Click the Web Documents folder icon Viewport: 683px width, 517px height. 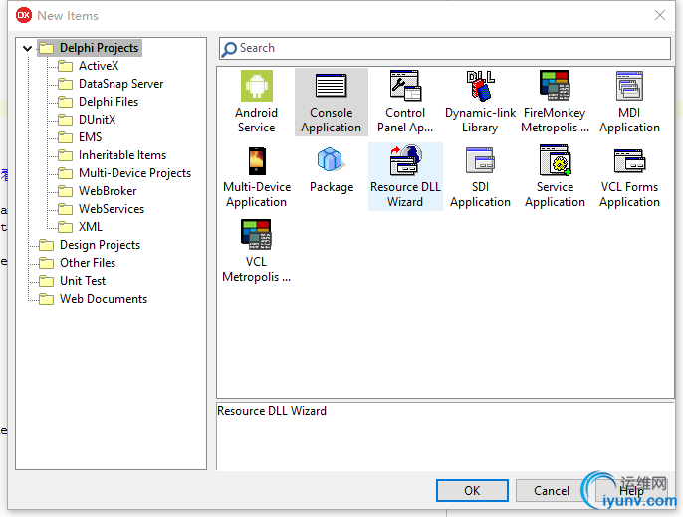[x=46, y=299]
